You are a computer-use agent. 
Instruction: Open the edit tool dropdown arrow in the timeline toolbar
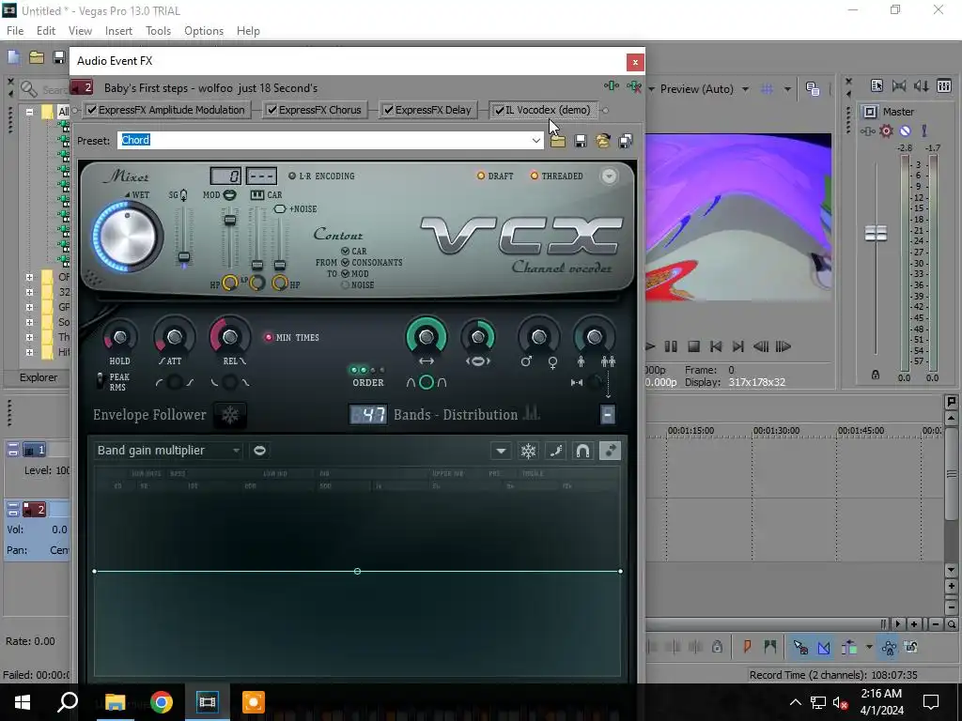(869, 647)
